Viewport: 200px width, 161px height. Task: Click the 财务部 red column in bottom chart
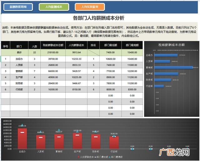pyautogui.click(x=96, y=141)
